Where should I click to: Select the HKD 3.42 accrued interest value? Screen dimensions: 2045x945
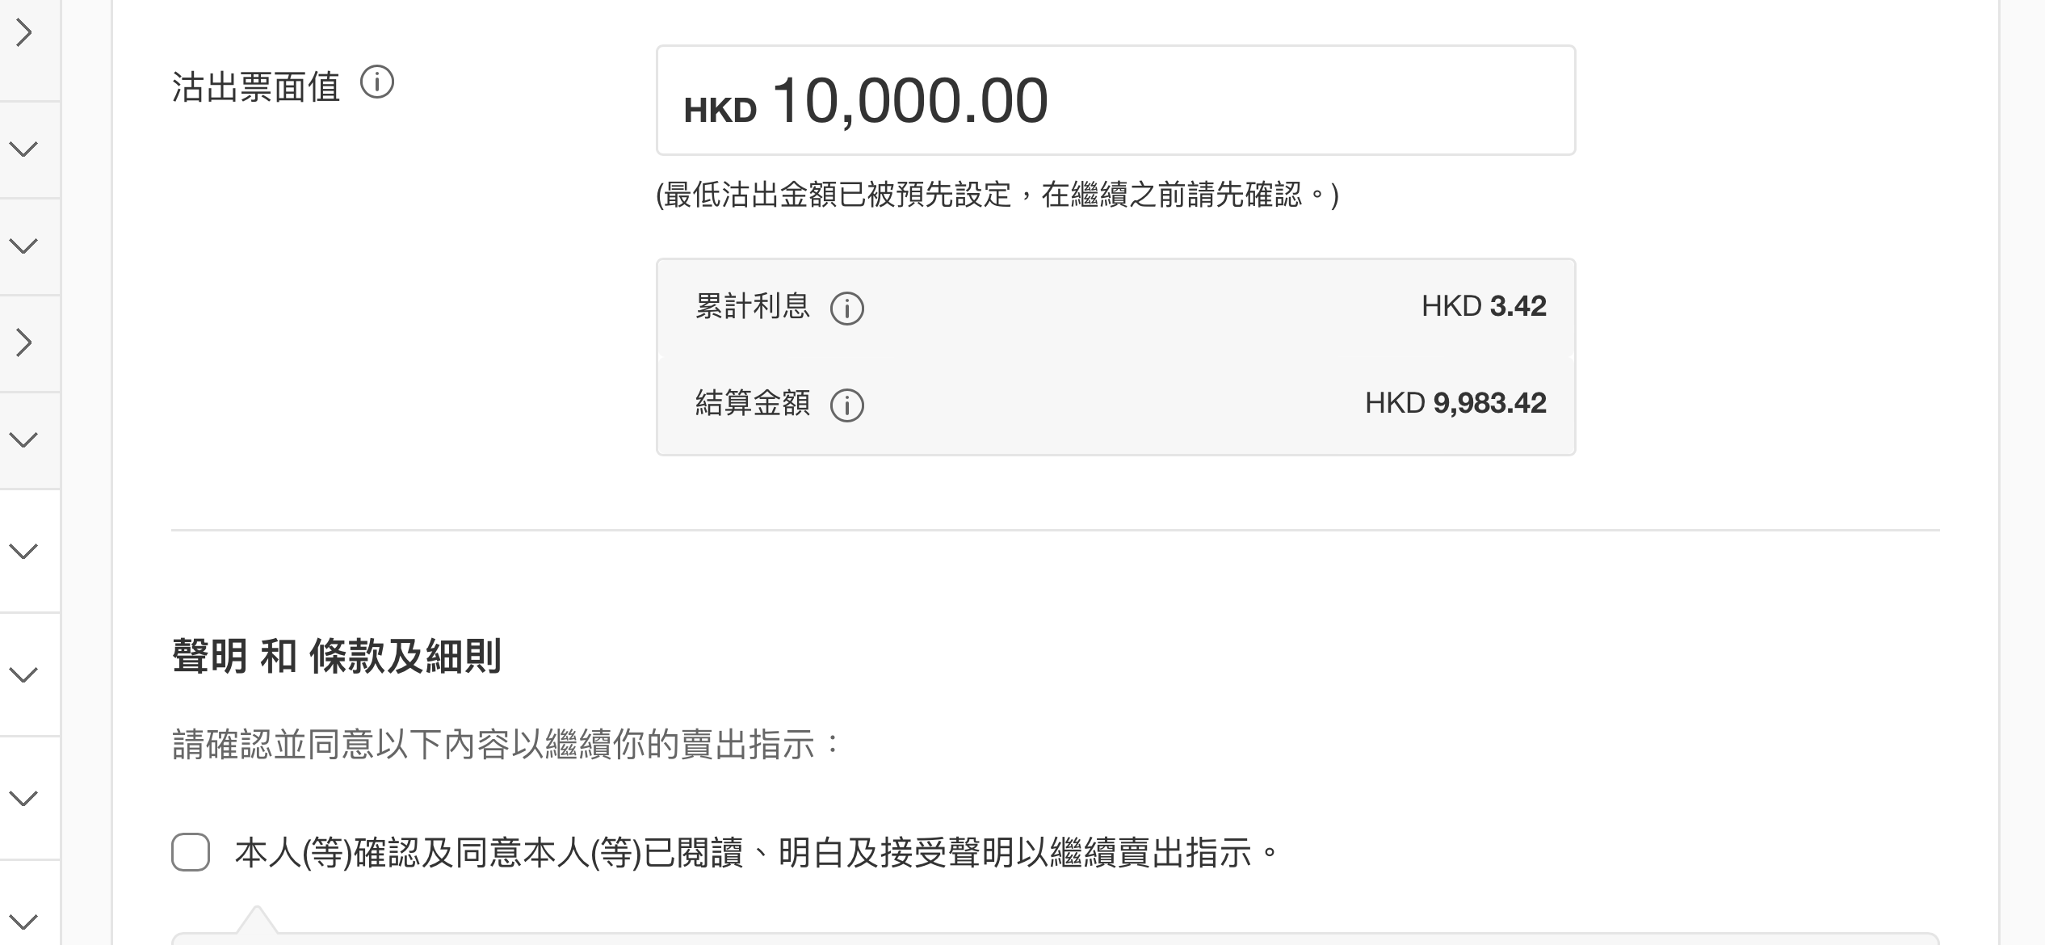point(1484,306)
